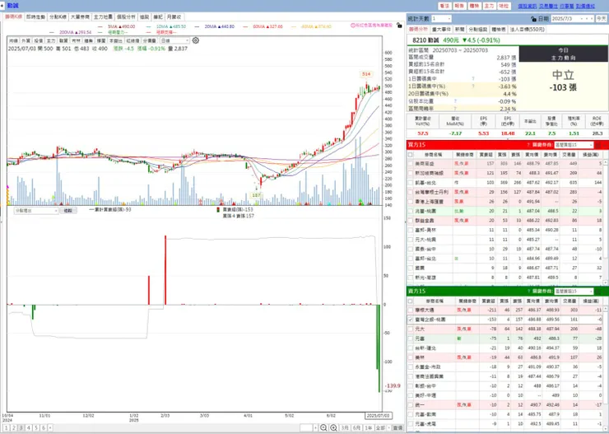Click the 1年 range button
This screenshot has width=609, height=434.
click(368, 427)
